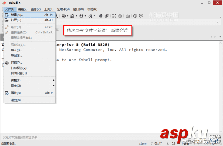Choose 属性(R) from the menu
The width and height of the screenshot is (223, 146).
point(30,93)
